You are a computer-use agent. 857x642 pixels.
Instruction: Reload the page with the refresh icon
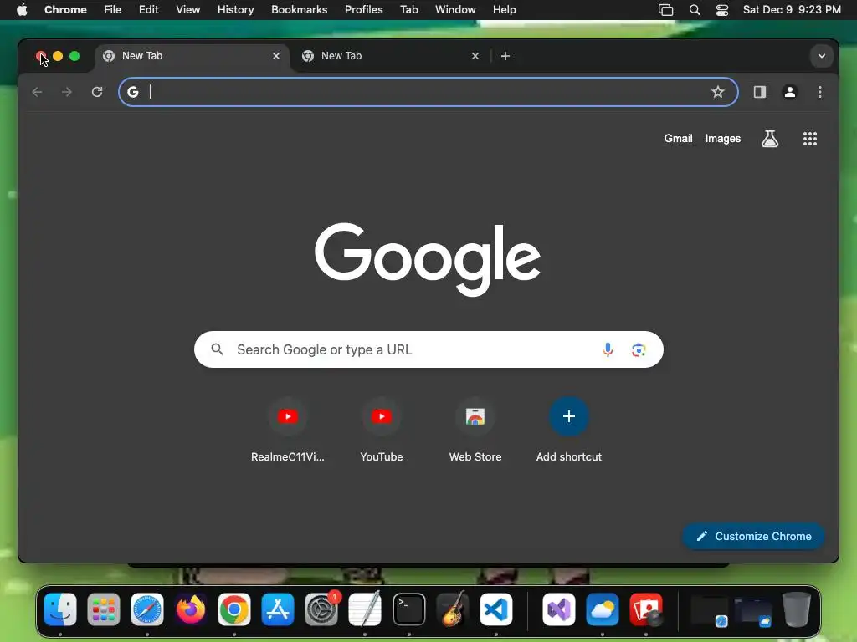tap(97, 92)
